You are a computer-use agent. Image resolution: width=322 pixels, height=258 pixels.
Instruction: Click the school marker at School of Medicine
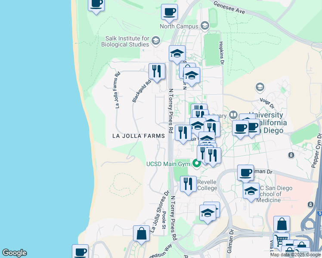(x=251, y=191)
